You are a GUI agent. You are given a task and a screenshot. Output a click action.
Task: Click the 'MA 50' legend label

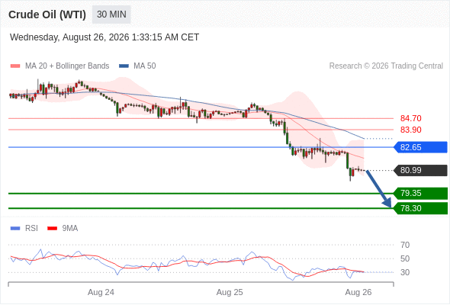145,66
